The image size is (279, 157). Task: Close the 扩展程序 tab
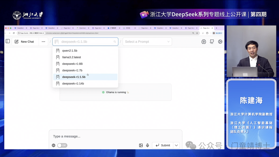pos(119,28)
